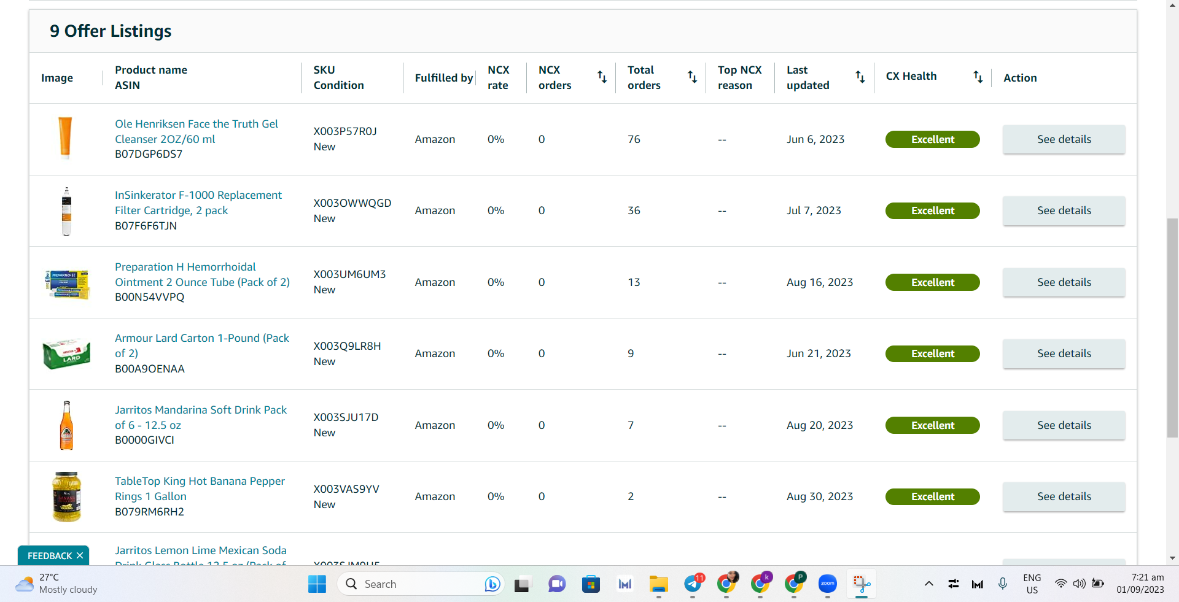Click the Preparation H ointment product image

(x=67, y=284)
